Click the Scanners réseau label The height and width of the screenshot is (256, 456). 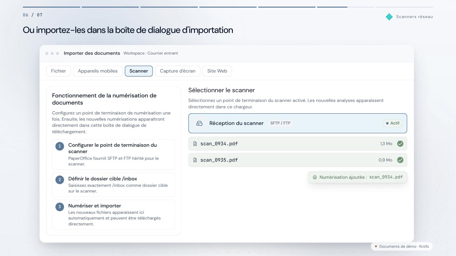coord(414,17)
